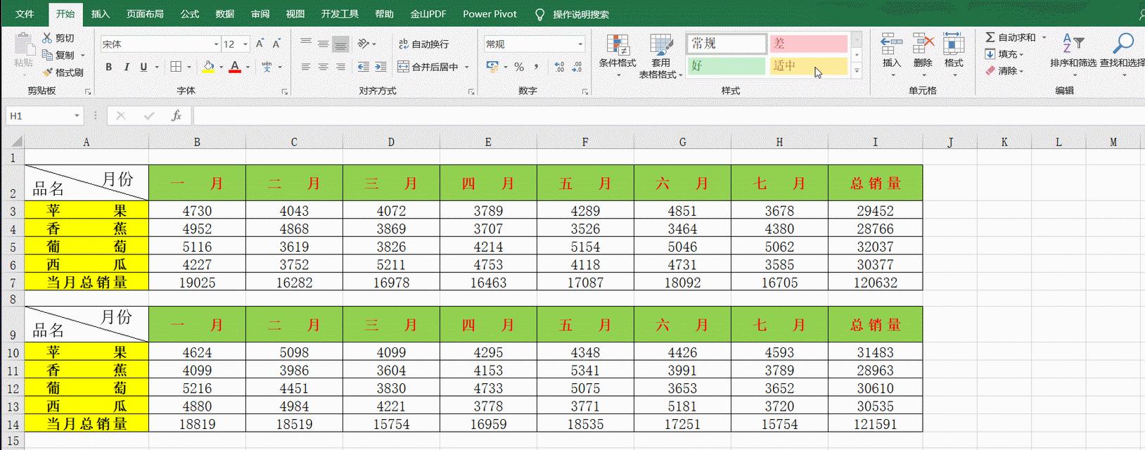Click Merge and Center (合并后居中)
1145x450 pixels.
coord(428,67)
